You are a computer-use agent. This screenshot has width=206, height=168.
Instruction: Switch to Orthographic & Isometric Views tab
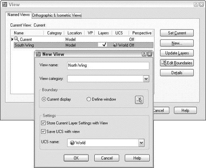point(57,15)
